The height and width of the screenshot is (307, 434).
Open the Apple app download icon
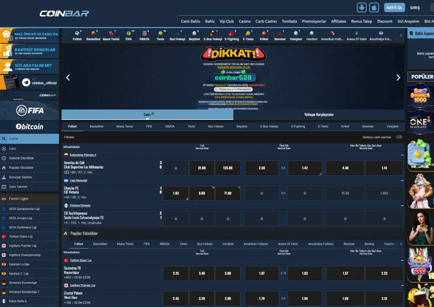(374, 8)
